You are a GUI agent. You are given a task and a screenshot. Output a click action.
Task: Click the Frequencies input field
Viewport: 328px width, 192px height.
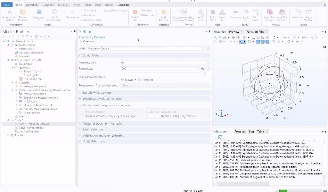(x=159, y=69)
